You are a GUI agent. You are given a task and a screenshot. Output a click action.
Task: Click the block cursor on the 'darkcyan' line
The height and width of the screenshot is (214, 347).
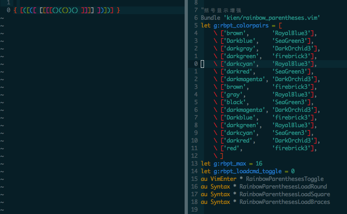click(x=203, y=64)
